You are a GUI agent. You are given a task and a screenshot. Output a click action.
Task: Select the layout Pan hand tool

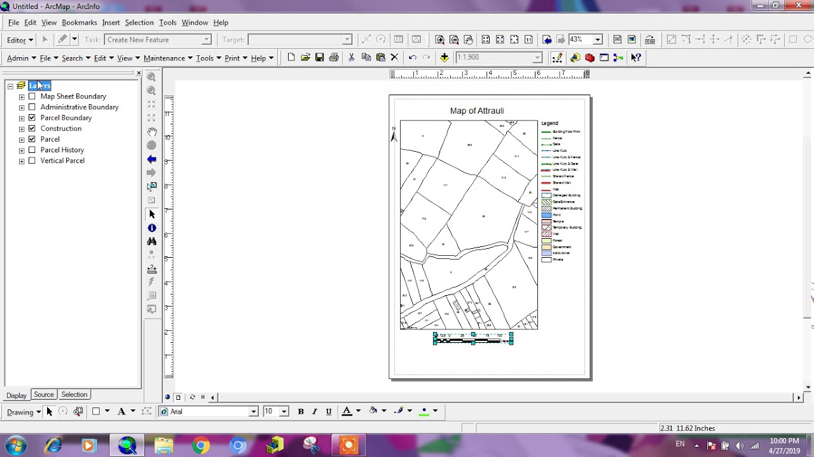point(469,39)
